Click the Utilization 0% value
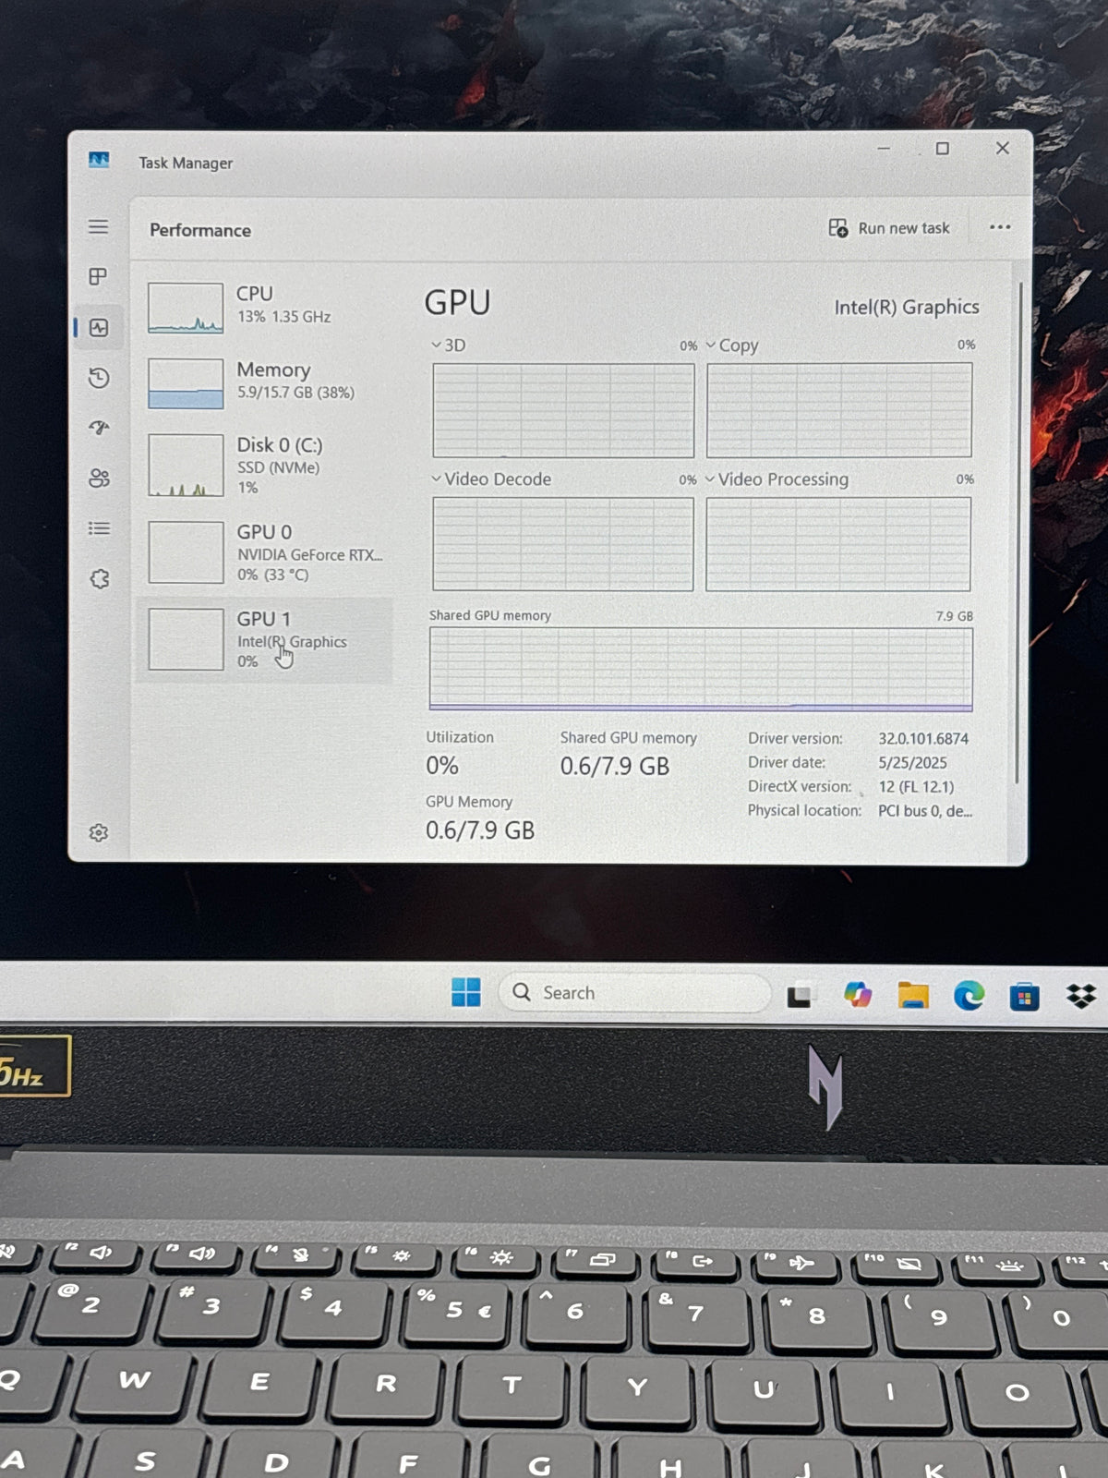The width and height of the screenshot is (1108, 1478). point(442,766)
